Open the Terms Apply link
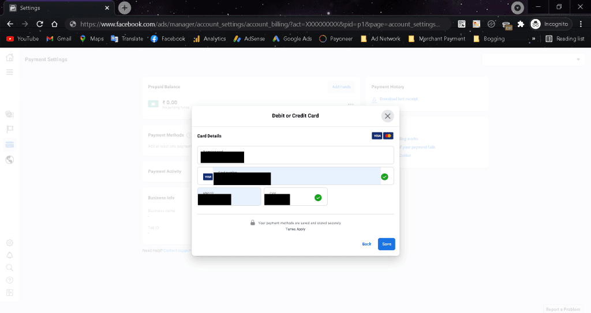Image resolution: width=591 pixels, height=313 pixels. coord(295,229)
